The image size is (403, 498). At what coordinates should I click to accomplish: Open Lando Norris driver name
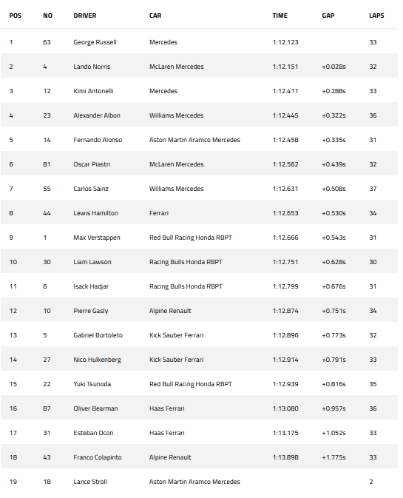[92, 67]
